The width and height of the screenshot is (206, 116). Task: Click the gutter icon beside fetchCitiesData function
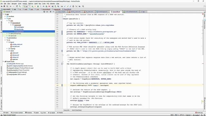(x=62, y=64)
